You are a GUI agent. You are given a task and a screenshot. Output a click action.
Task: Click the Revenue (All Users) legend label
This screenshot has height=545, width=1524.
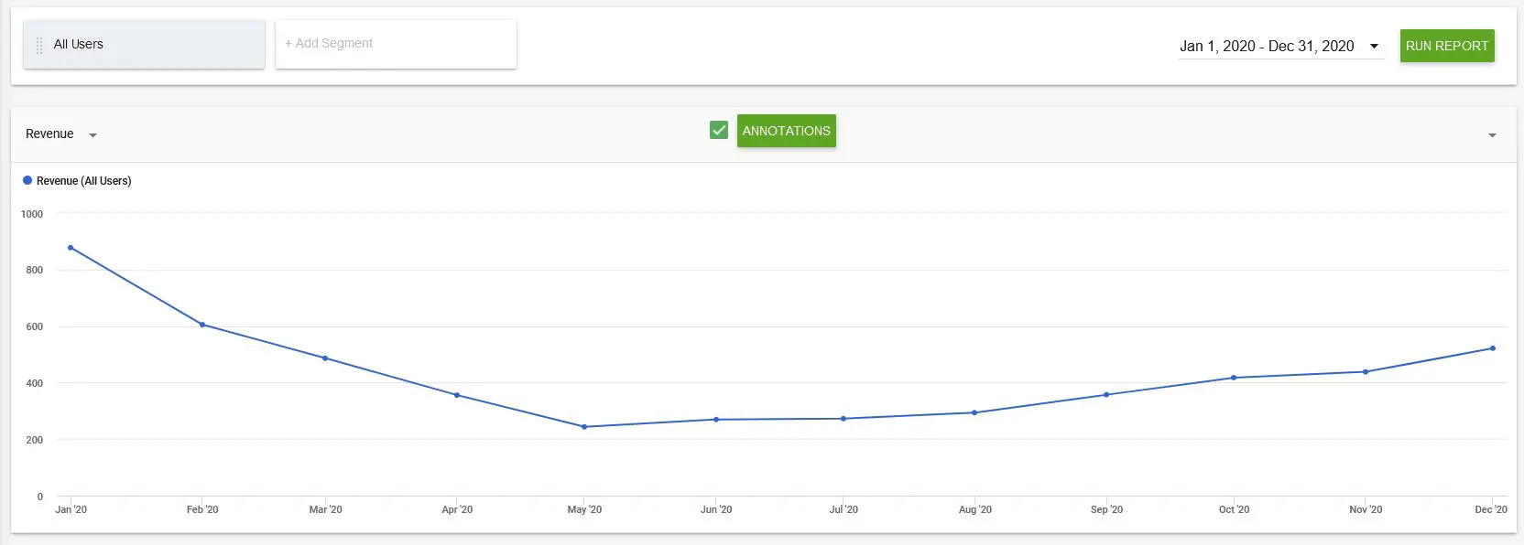(x=83, y=181)
